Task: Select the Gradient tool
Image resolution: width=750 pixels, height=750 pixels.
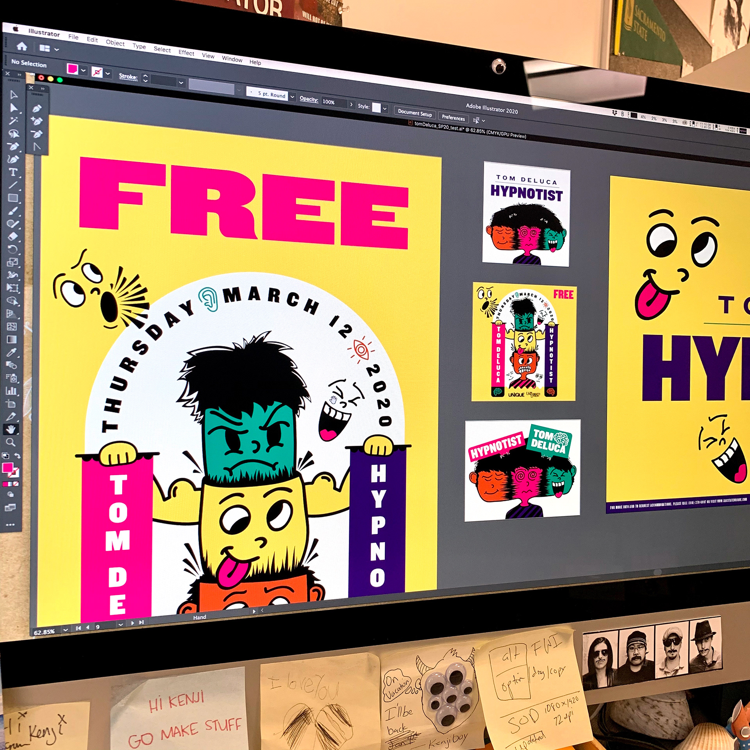Action: (12, 339)
